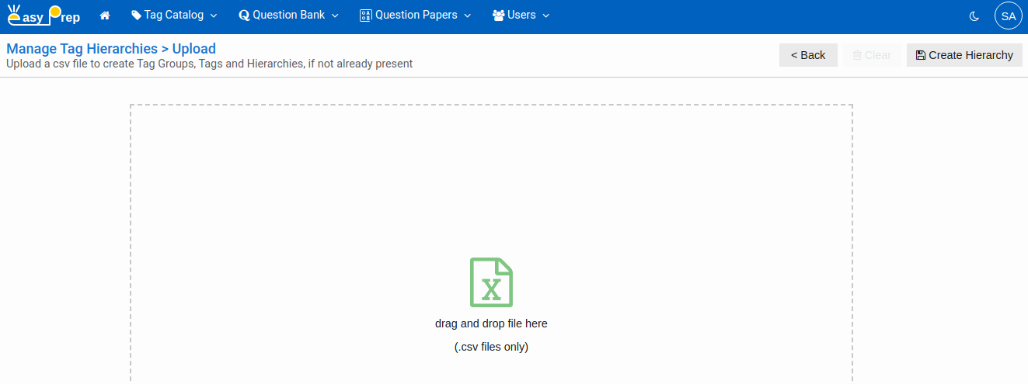The height and width of the screenshot is (384, 1028).
Task: Toggle dark mode with moon icon
Action: pos(974,16)
